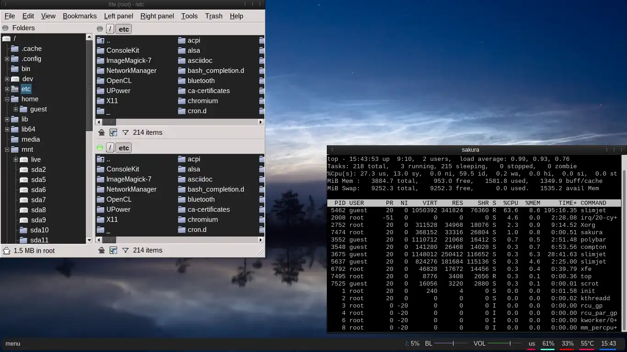Click the polybar 'menu' button
The image size is (627, 352).
[13, 344]
